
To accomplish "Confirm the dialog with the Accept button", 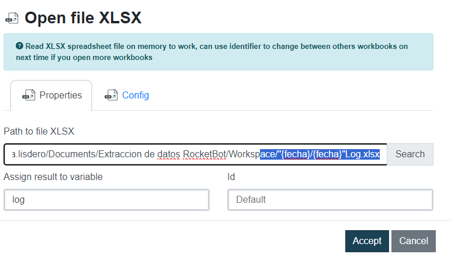I will coord(367,241).
